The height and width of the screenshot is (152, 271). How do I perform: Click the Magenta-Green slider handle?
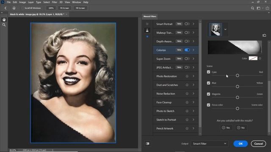(x=238, y=98)
